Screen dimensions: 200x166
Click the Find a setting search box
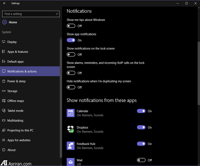click(x=29, y=14)
